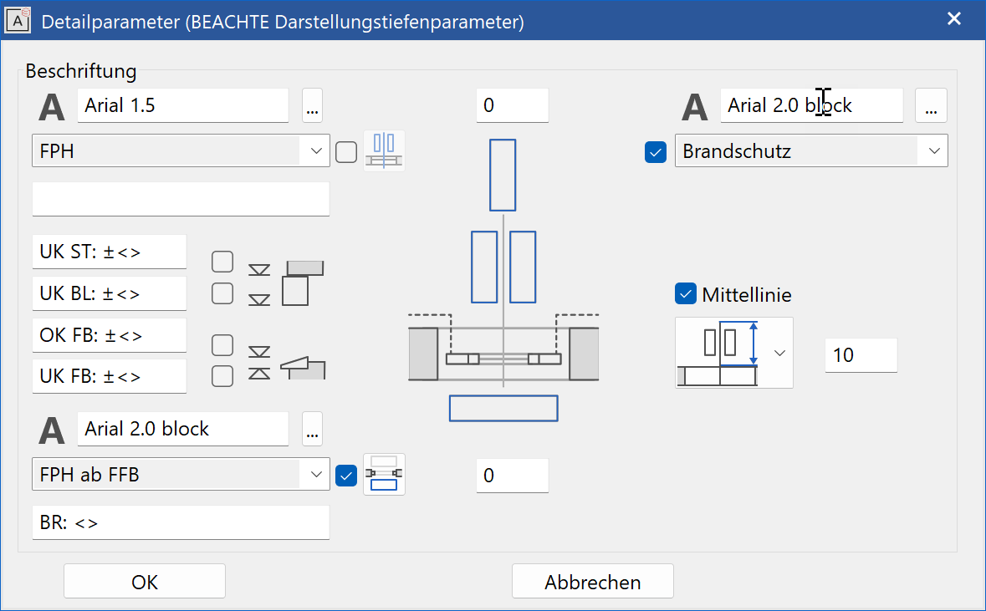Click the Arial 2.0 block field above Brandschutz
Viewport: 986px width, 611px height.
pos(812,105)
